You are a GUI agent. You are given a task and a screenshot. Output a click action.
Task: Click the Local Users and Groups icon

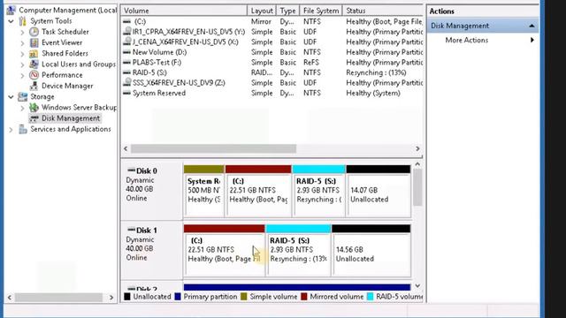tap(34, 64)
